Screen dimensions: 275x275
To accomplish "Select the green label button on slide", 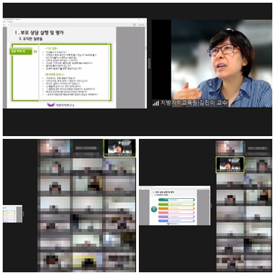I will (x=21, y=51).
